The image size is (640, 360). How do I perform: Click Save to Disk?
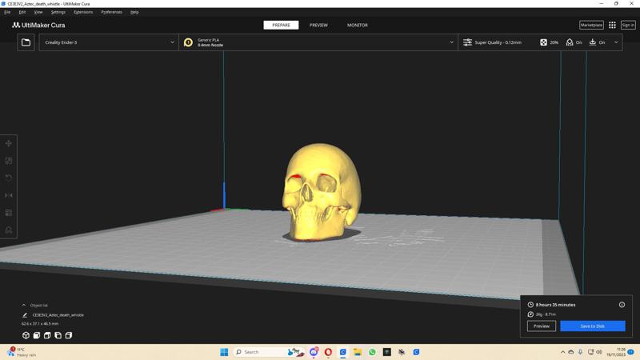[x=592, y=326]
